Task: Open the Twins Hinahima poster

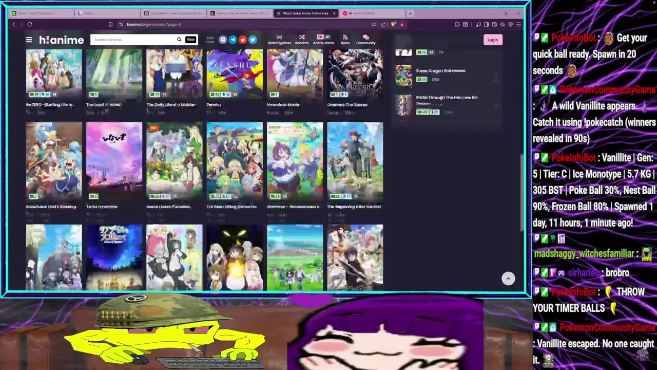Action: pos(114,161)
